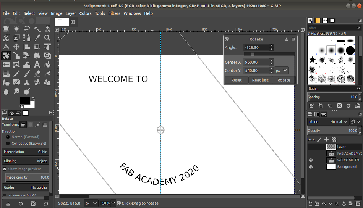This screenshot has height=208, width=363.
Task: Hide the WELCOME TO layer
Action: click(311, 160)
